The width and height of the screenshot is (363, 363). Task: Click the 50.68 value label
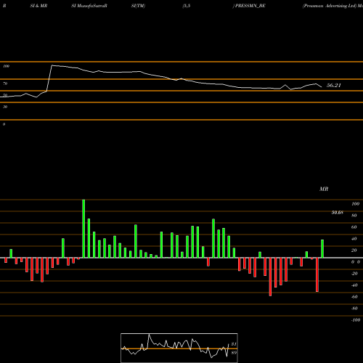click(x=337, y=213)
